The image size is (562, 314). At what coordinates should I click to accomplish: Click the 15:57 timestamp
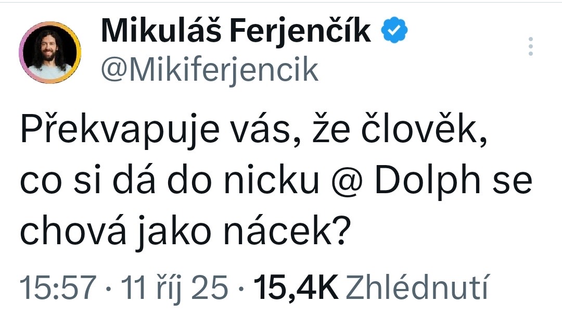click(x=58, y=286)
